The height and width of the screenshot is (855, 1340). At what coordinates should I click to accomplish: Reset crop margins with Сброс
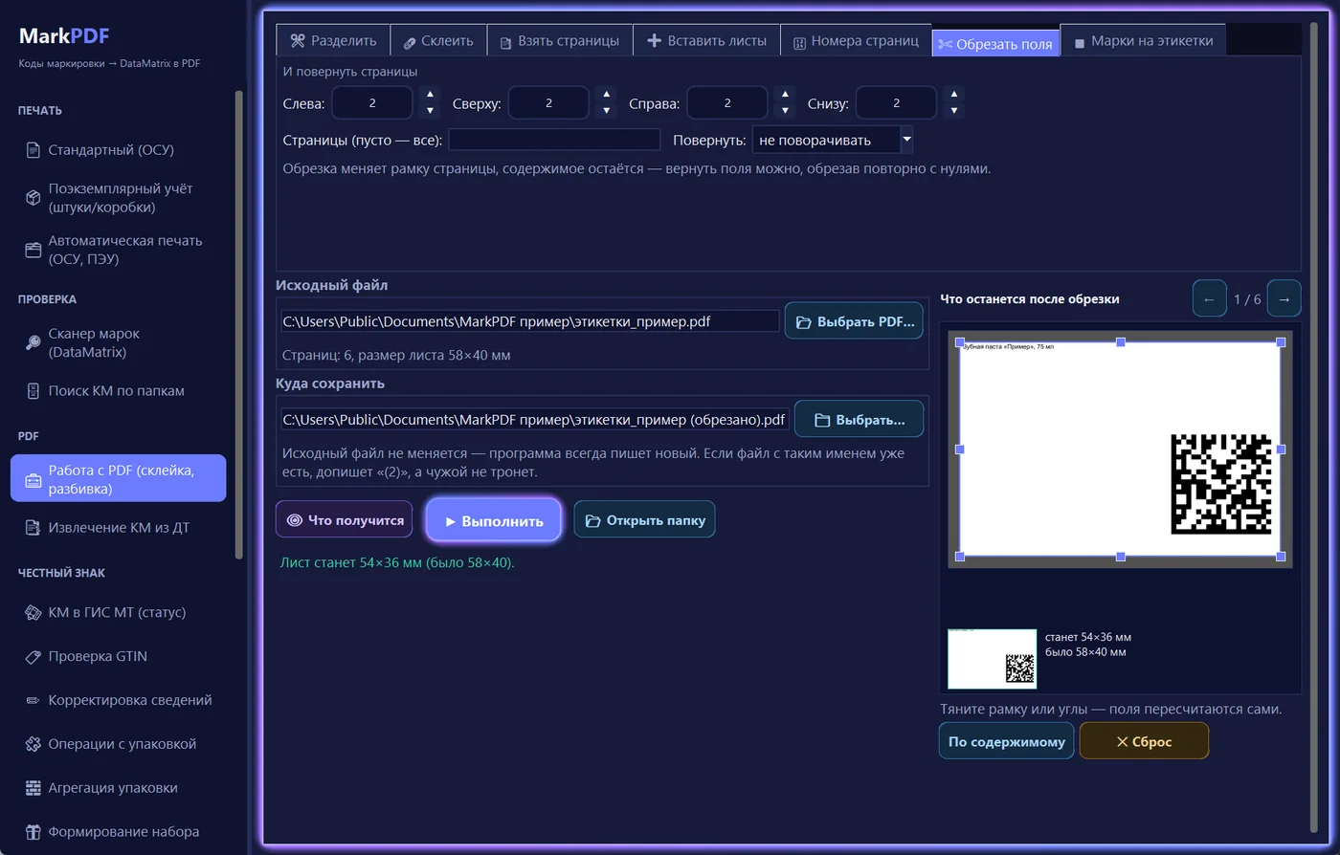click(x=1144, y=741)
